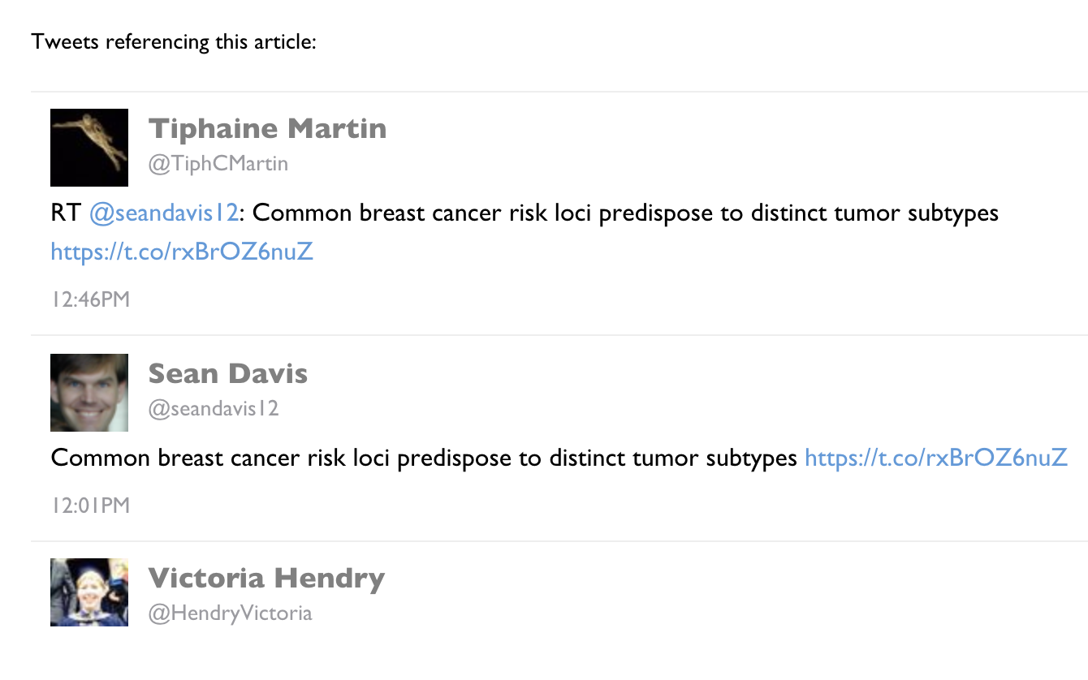The image size is (1088, 680).
Task: Click the headline text in Sean Davis's tweet
Action: tap(424, 458)
